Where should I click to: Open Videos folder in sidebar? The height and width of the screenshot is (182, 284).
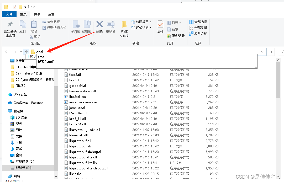pos(16,124)
